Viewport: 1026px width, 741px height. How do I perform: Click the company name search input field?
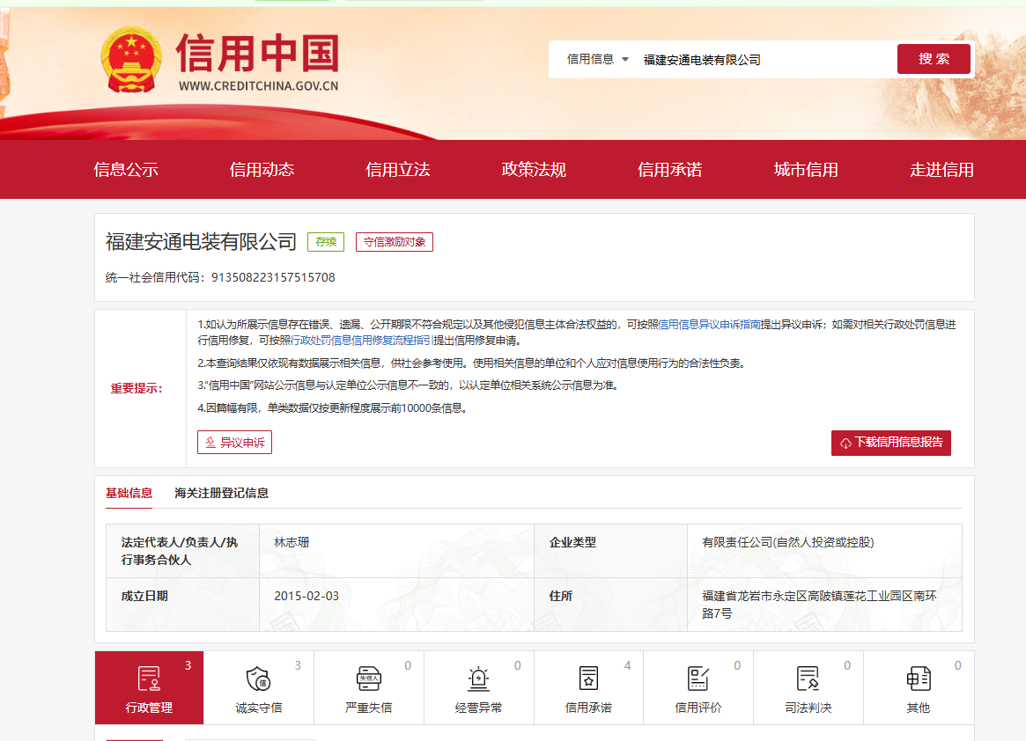point(762,60)
